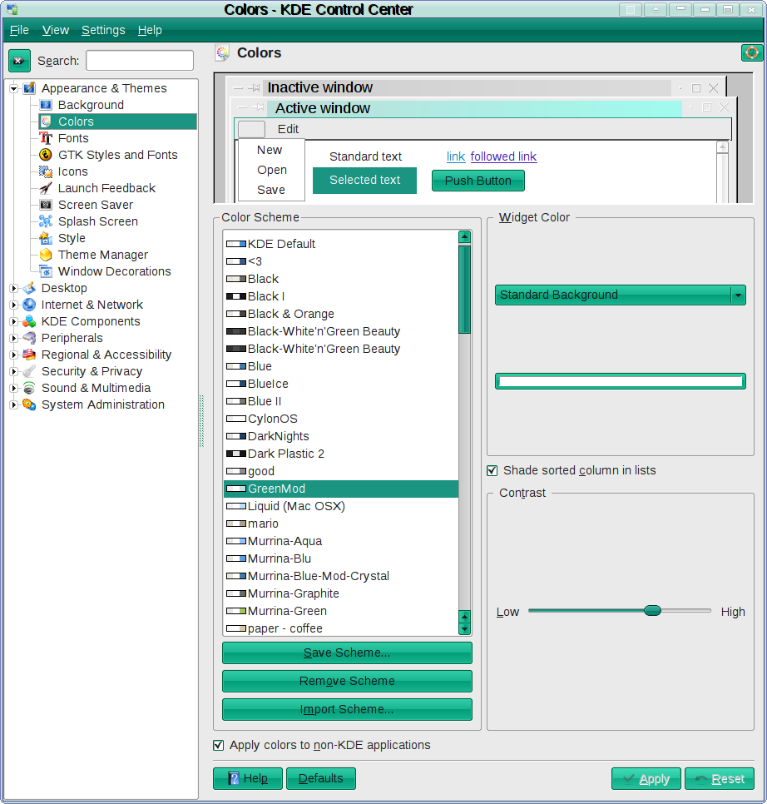This screenshot has width=767, height=804.
Task: Click the Style module icon
Action: click(x=46, y=238)
